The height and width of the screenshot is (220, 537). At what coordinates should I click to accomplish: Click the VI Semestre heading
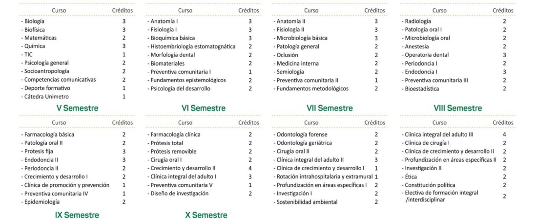pos(204,108)
